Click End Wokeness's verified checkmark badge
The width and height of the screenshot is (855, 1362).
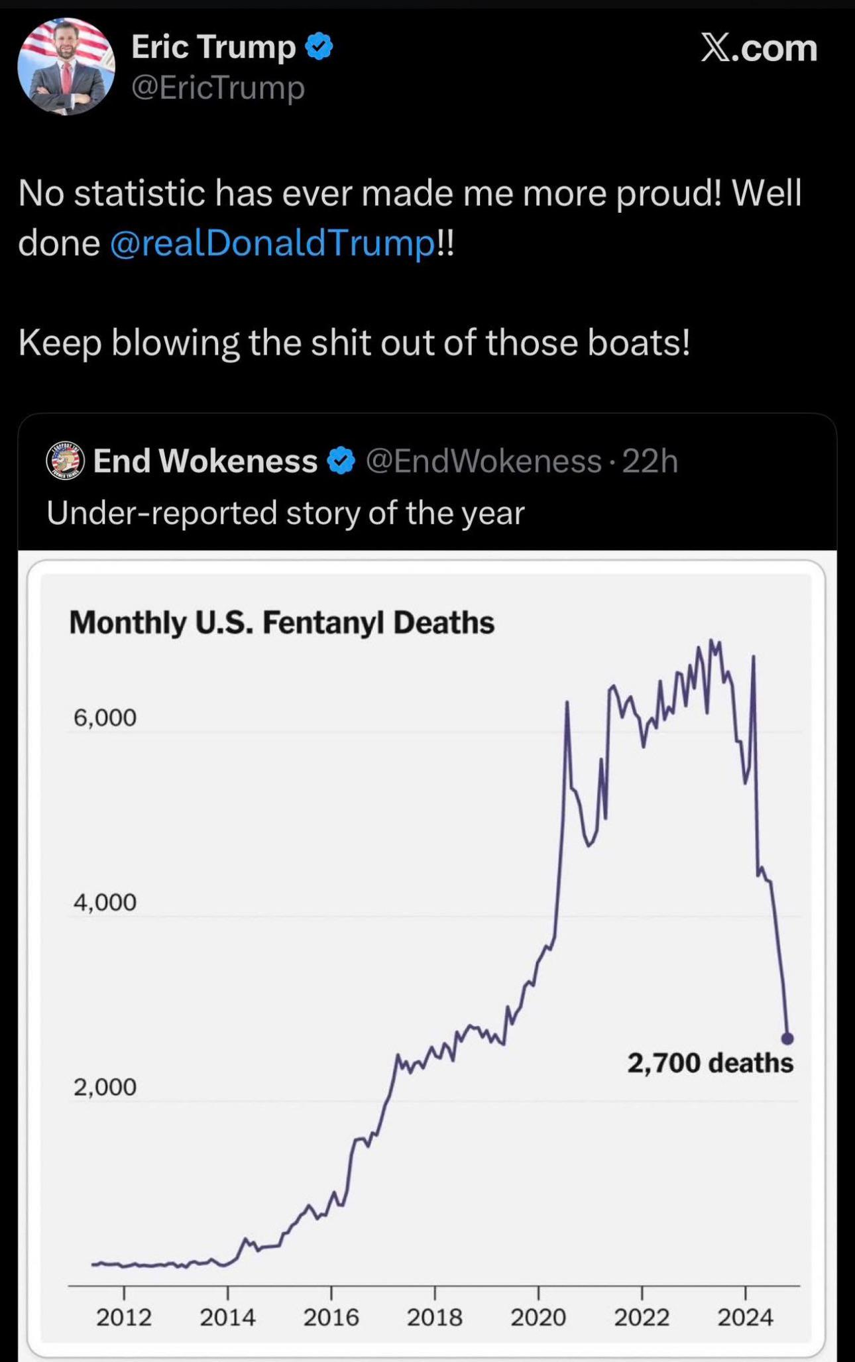341,461
